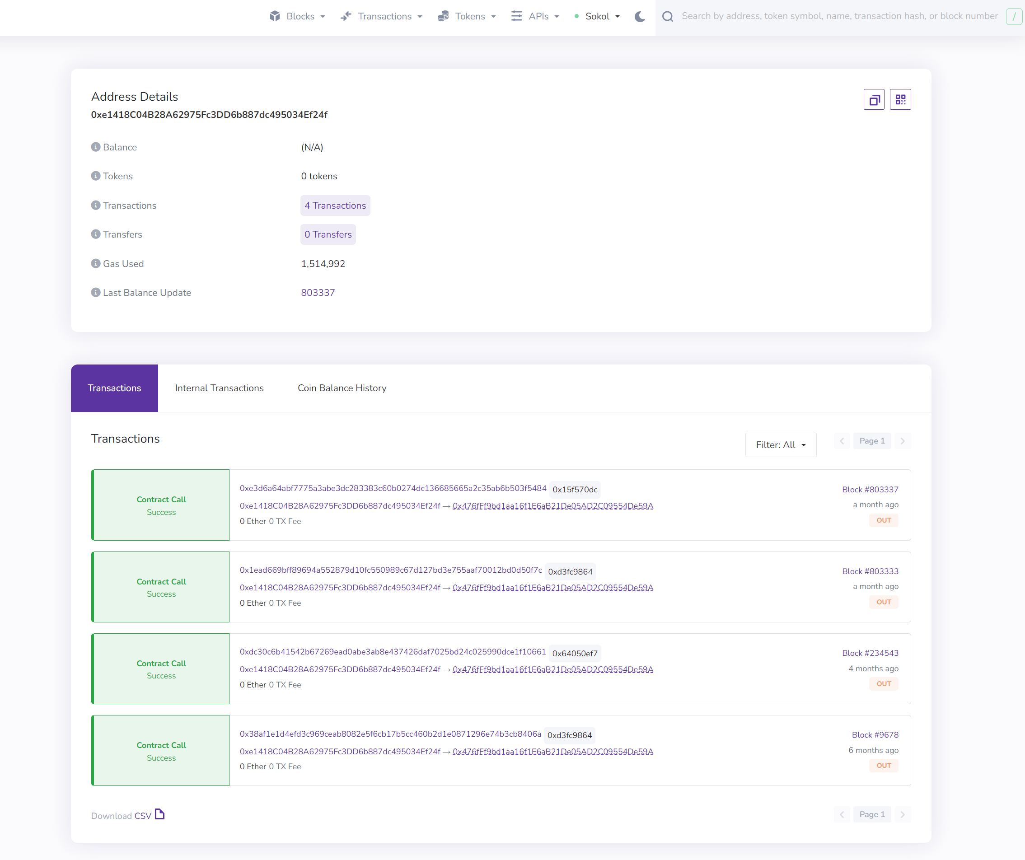The image size is (1025, 860).
Task: Open transaction hash 0xe3d6a64abf...
Action: click(x=393, y=488)
